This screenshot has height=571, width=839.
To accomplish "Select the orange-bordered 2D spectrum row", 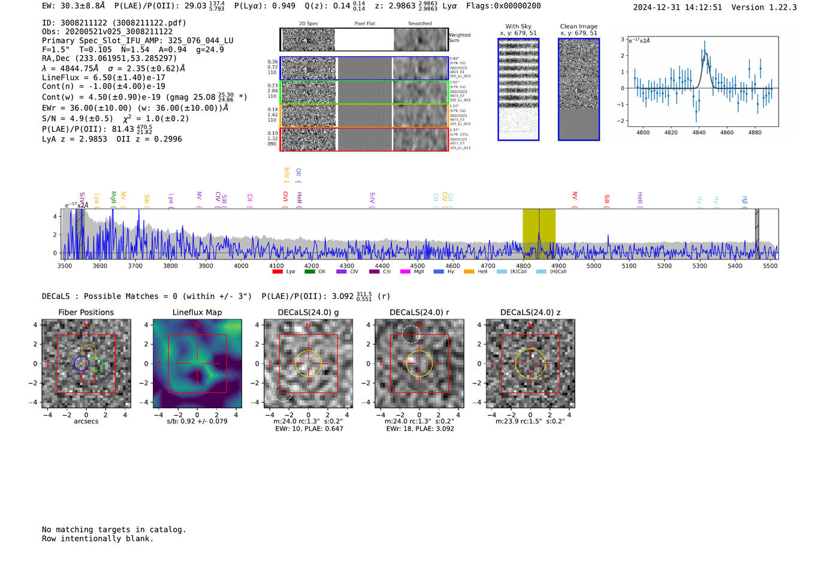I will click(364, 116).
